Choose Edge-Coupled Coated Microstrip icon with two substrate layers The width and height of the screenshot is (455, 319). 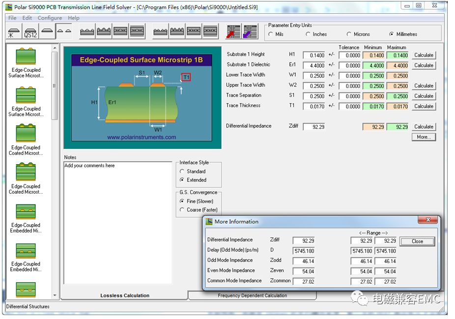26,172
